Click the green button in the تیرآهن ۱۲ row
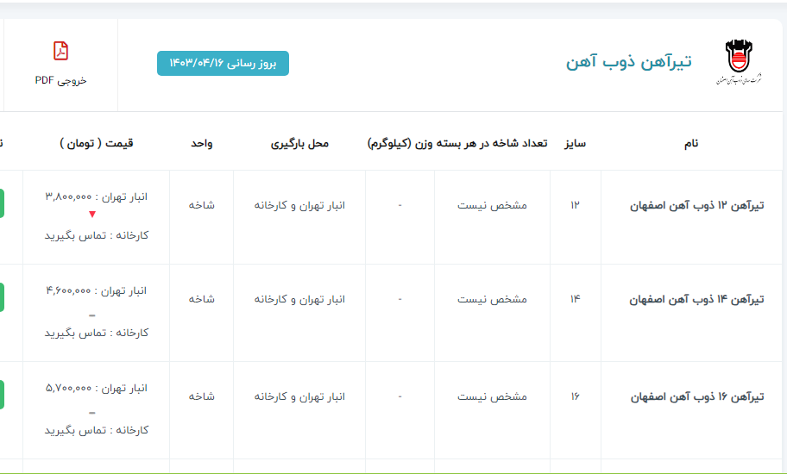The height and width of the screenshot is (474, 787). (3, 203)
